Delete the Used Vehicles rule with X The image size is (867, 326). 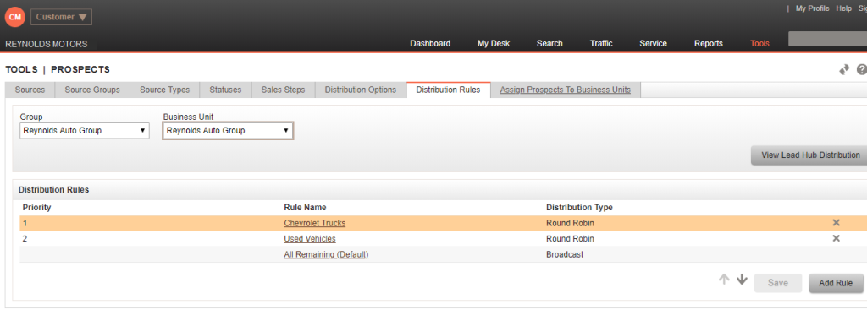[836, 238]
